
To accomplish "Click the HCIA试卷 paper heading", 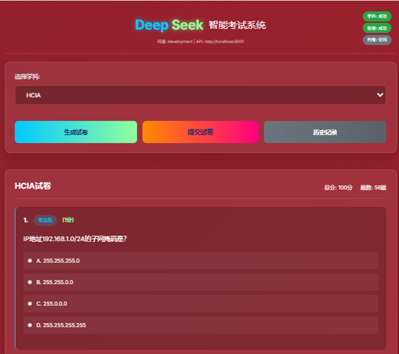I will 33,186.
